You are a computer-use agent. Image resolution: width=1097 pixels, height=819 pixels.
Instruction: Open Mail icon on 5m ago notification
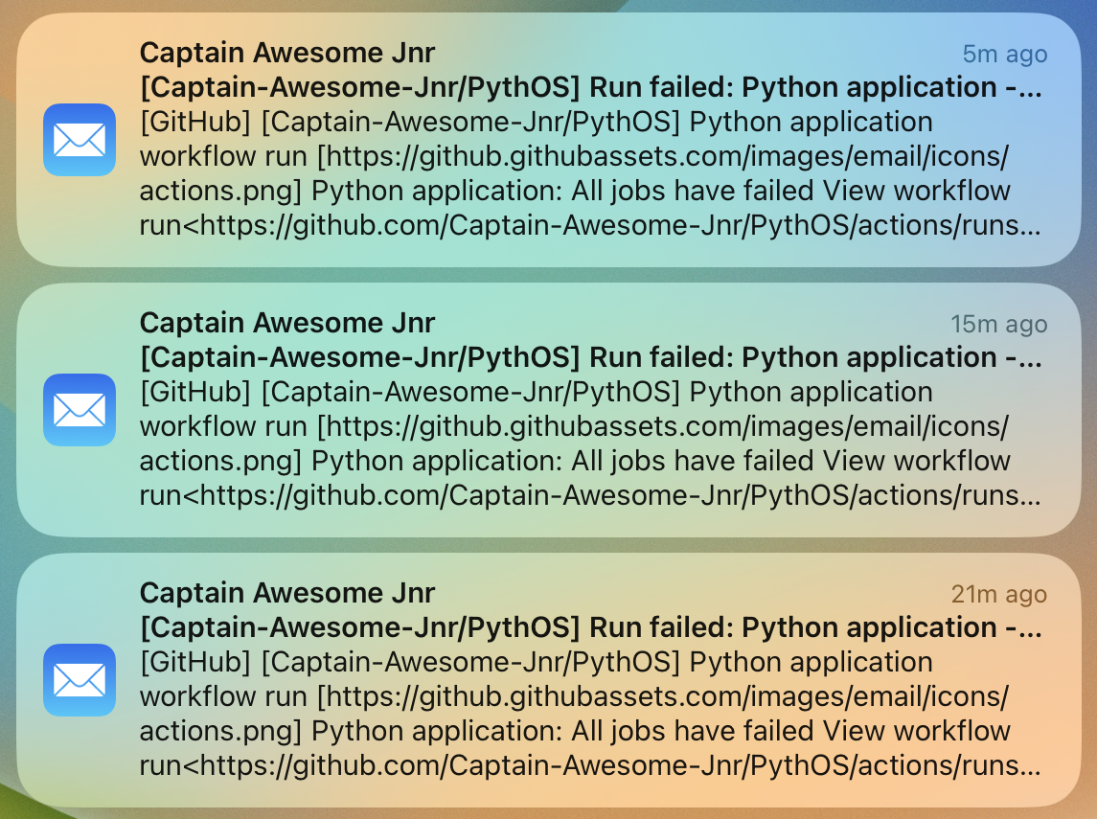pos(80,140)
